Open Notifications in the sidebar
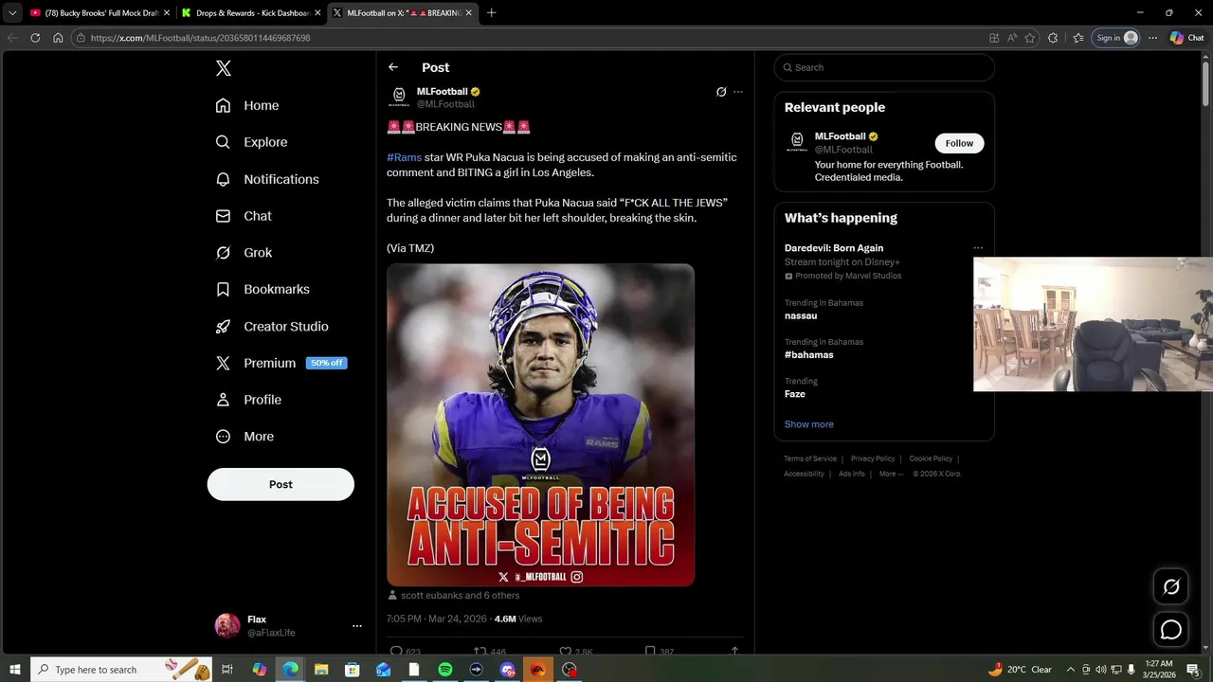 pos(267,179)
